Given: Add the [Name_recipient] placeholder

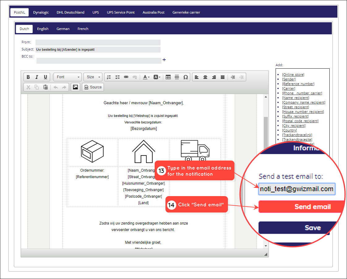Looking at the screenshot, I should click(x=296, y=98).
